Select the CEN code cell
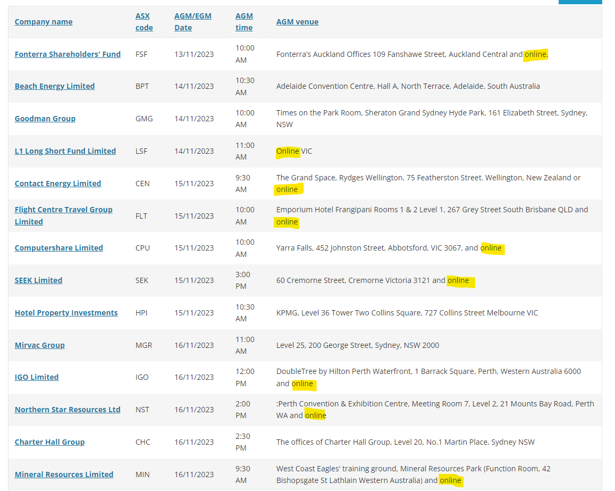 142,184
